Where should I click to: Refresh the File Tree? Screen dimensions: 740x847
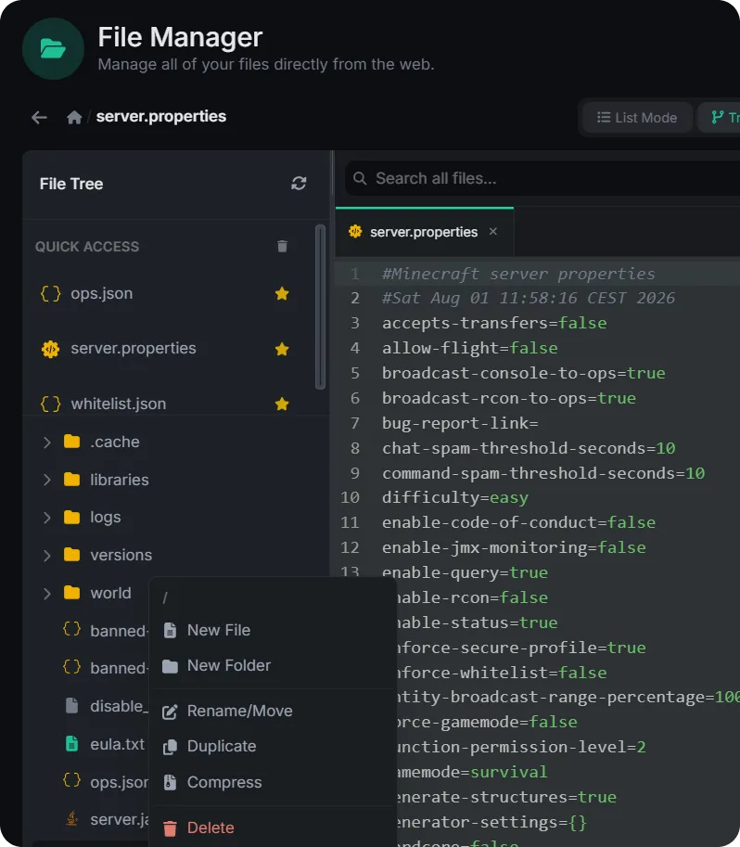pos(299,184)
